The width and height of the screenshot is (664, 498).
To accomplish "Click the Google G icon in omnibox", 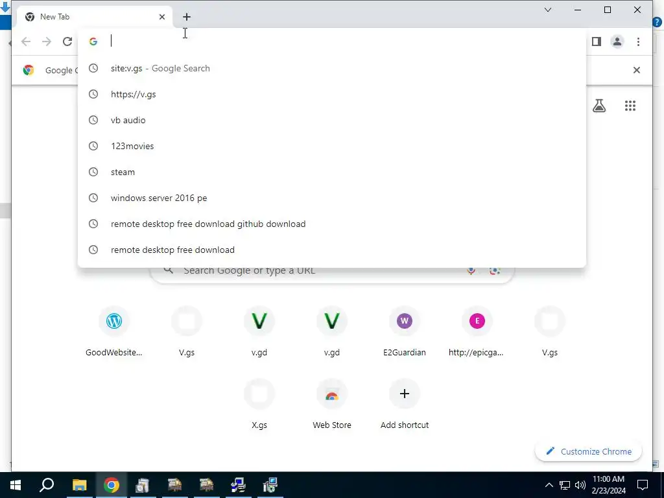I will (93, 41).
